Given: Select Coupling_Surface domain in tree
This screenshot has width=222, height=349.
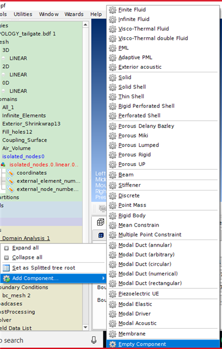Looking at the screenshot, I should (x=24, y=140).
